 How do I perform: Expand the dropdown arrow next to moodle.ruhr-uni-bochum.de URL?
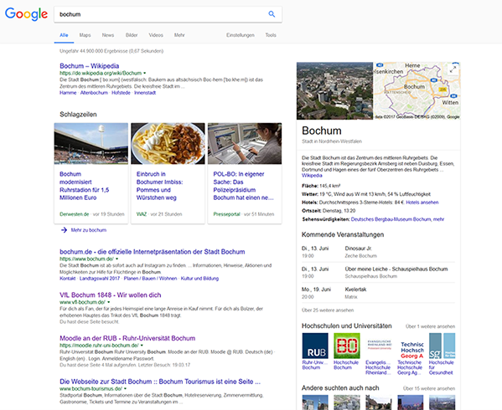tap(142, 346)
